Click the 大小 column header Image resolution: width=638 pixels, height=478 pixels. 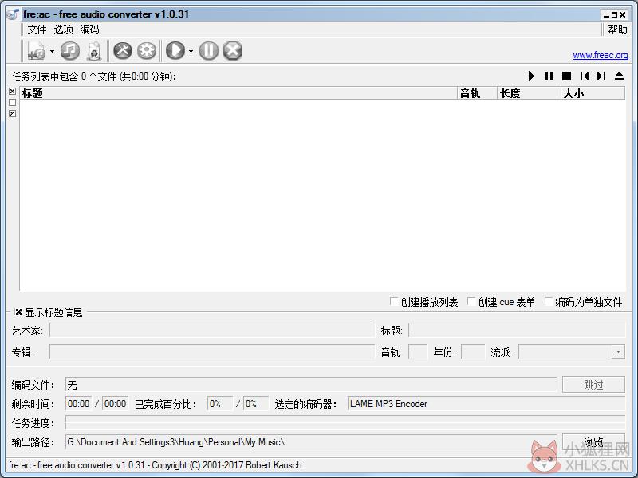(x=593, y=93)
